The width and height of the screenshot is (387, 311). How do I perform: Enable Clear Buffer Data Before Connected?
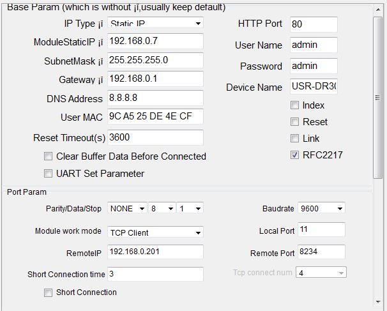pyautogui.click(x=48, y=156)
